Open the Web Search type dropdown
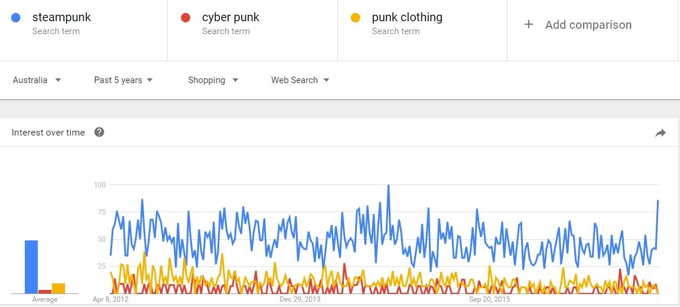The image size is (680, 307). 300,80
